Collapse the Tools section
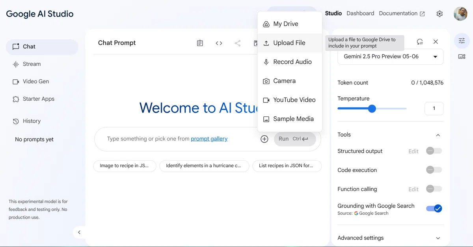This screenshot has height=247, width=473. pyautogui.click(x=438, y=135)
